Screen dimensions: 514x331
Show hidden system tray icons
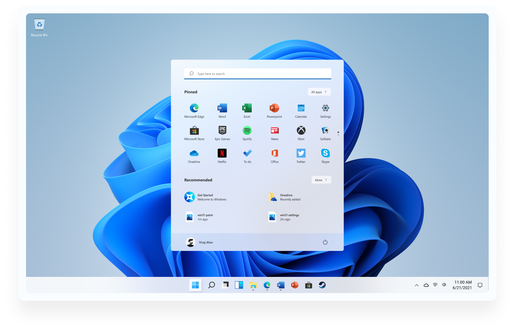(x=417, y=285)
